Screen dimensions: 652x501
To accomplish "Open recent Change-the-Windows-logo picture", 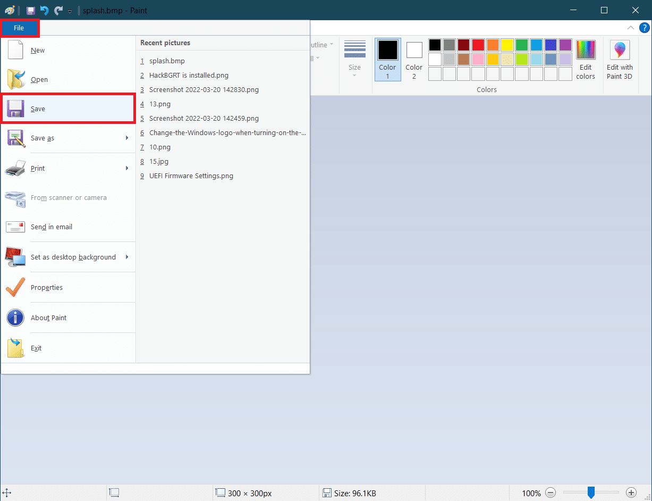I will pyautogui.click(x=223, y=133).
